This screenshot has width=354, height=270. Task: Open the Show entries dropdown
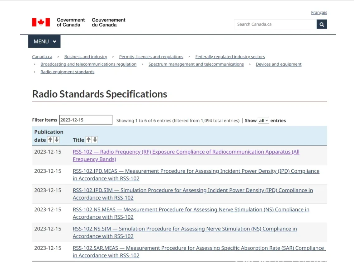263,121
